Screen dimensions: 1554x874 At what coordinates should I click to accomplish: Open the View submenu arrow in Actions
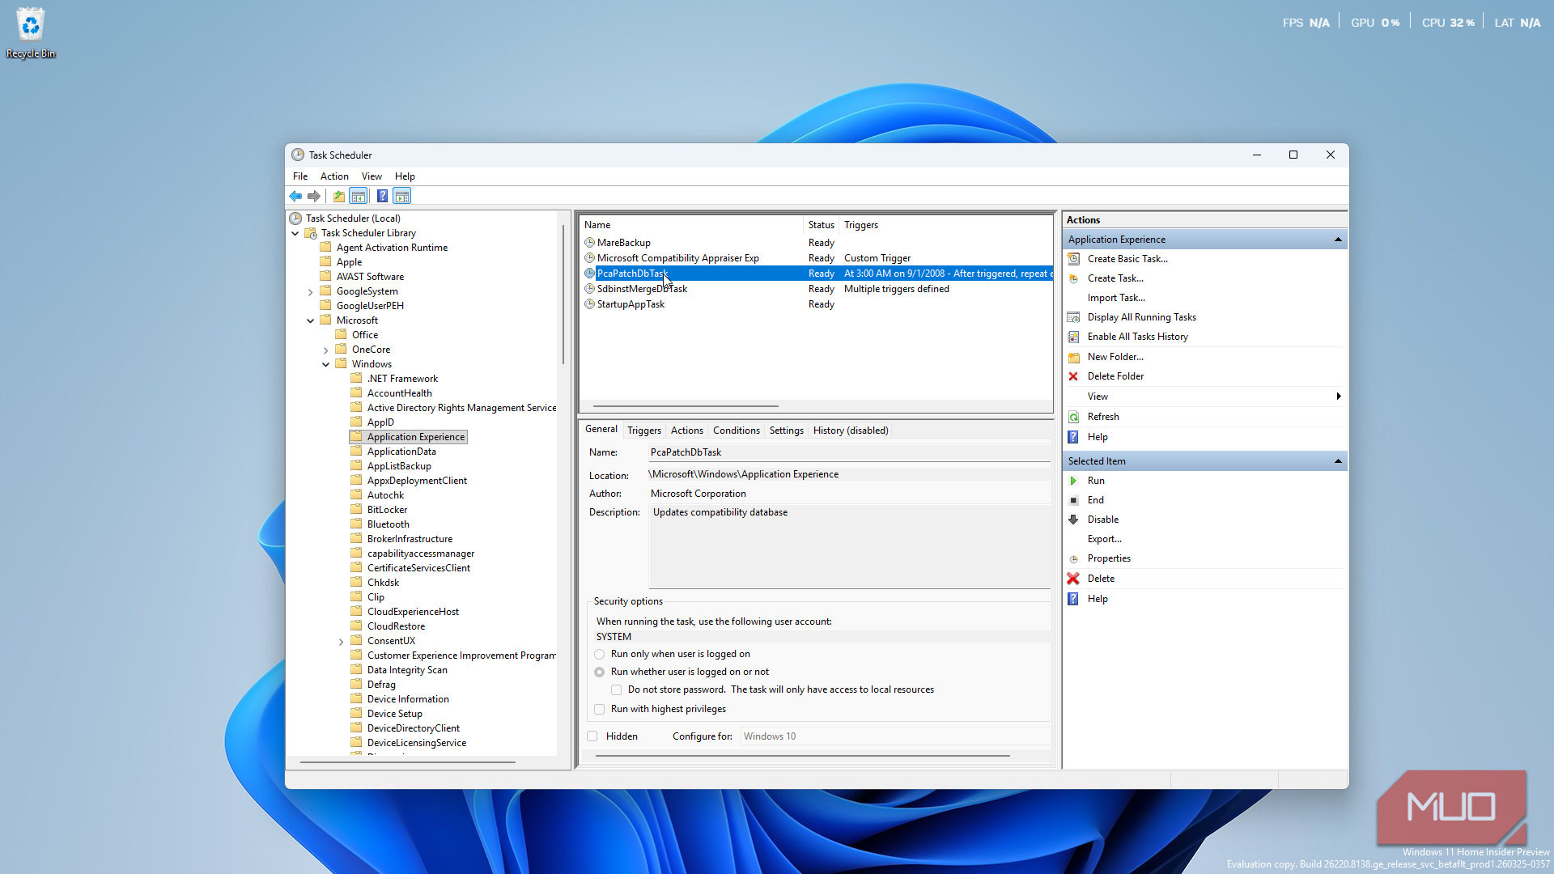pos(1339,397)
